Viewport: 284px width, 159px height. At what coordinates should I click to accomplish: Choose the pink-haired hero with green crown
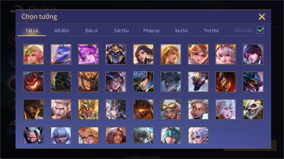coord(33,54)
